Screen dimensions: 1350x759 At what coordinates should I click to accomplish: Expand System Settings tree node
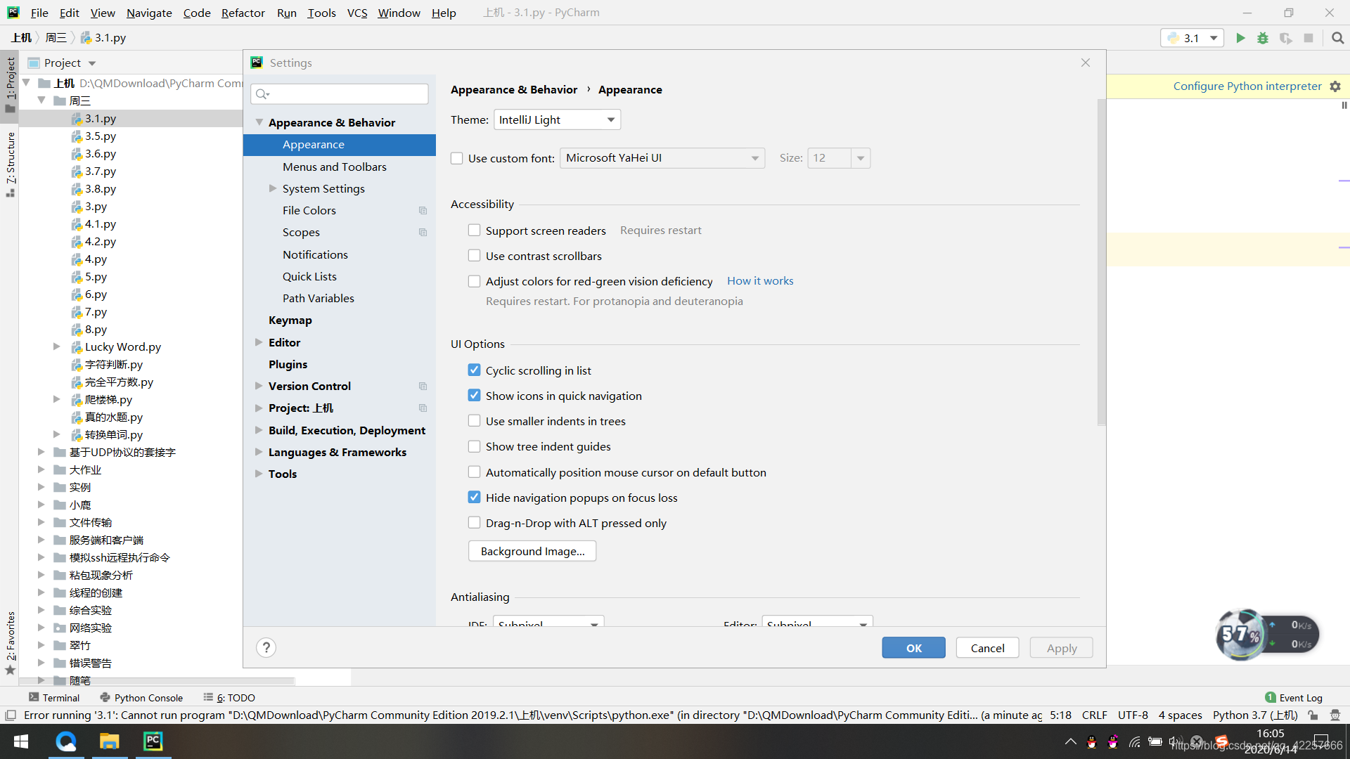click(x=273, y=188)
